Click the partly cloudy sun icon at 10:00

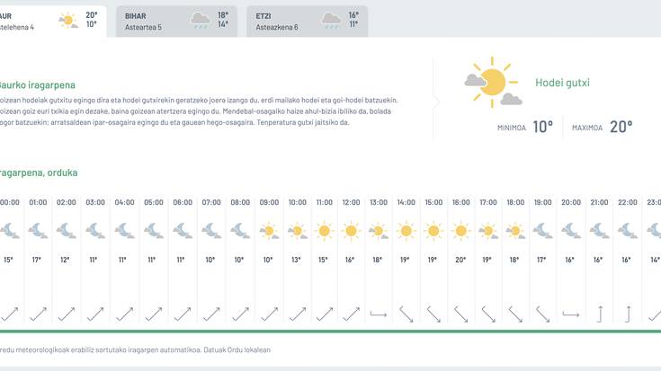(x=297, y=231)
